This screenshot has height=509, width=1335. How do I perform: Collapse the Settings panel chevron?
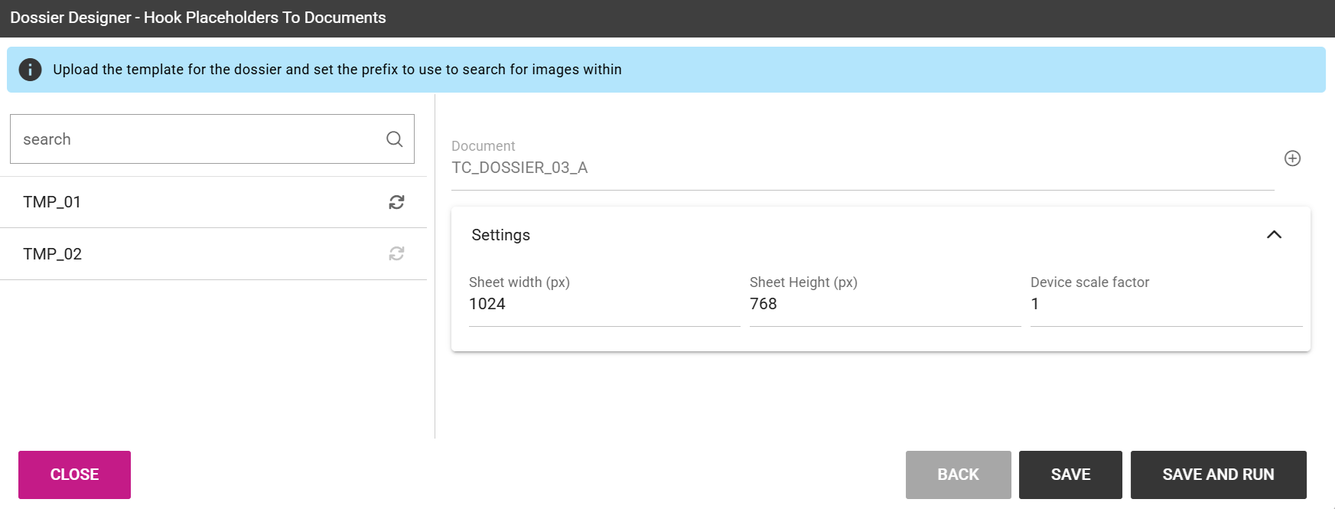(x=1274, y=235)
